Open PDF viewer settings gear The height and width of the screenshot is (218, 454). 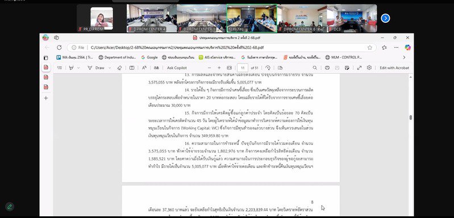[x=369, y=68]
